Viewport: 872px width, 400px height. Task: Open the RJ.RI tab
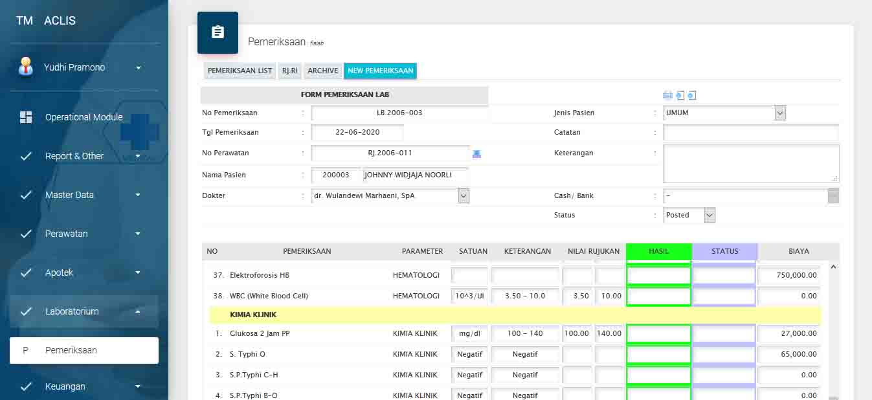pyautogui.click(x=289, y=71)
